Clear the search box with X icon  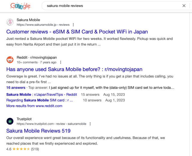coord(184,6)
